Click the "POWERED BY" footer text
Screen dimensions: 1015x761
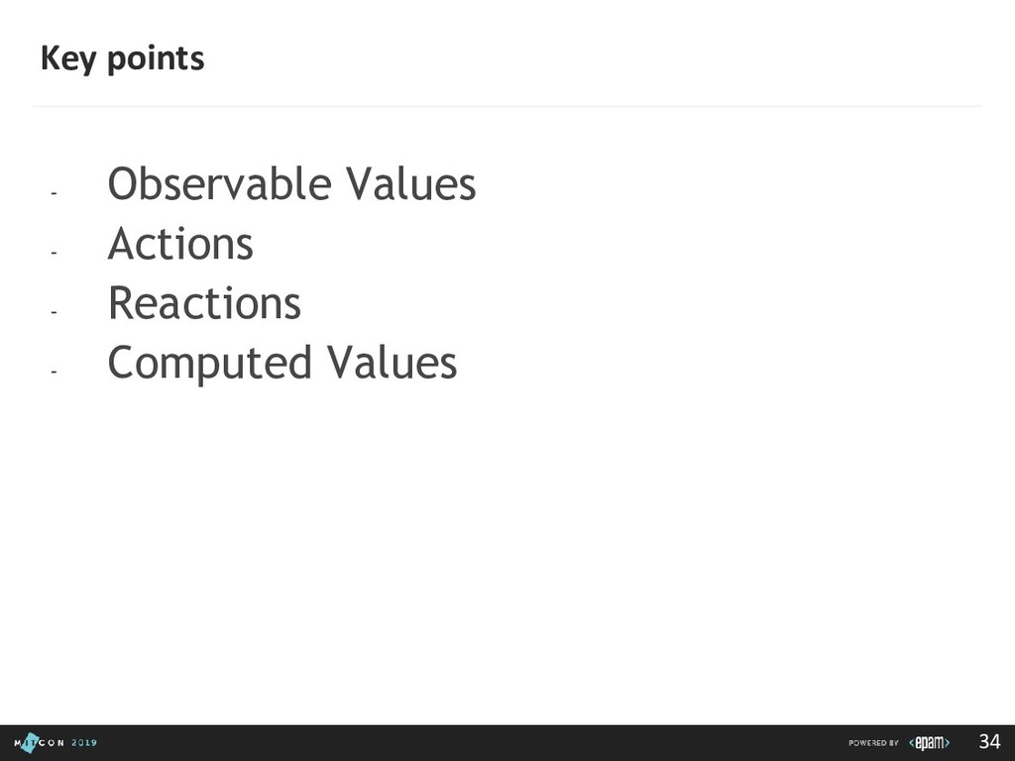(873, 742)
